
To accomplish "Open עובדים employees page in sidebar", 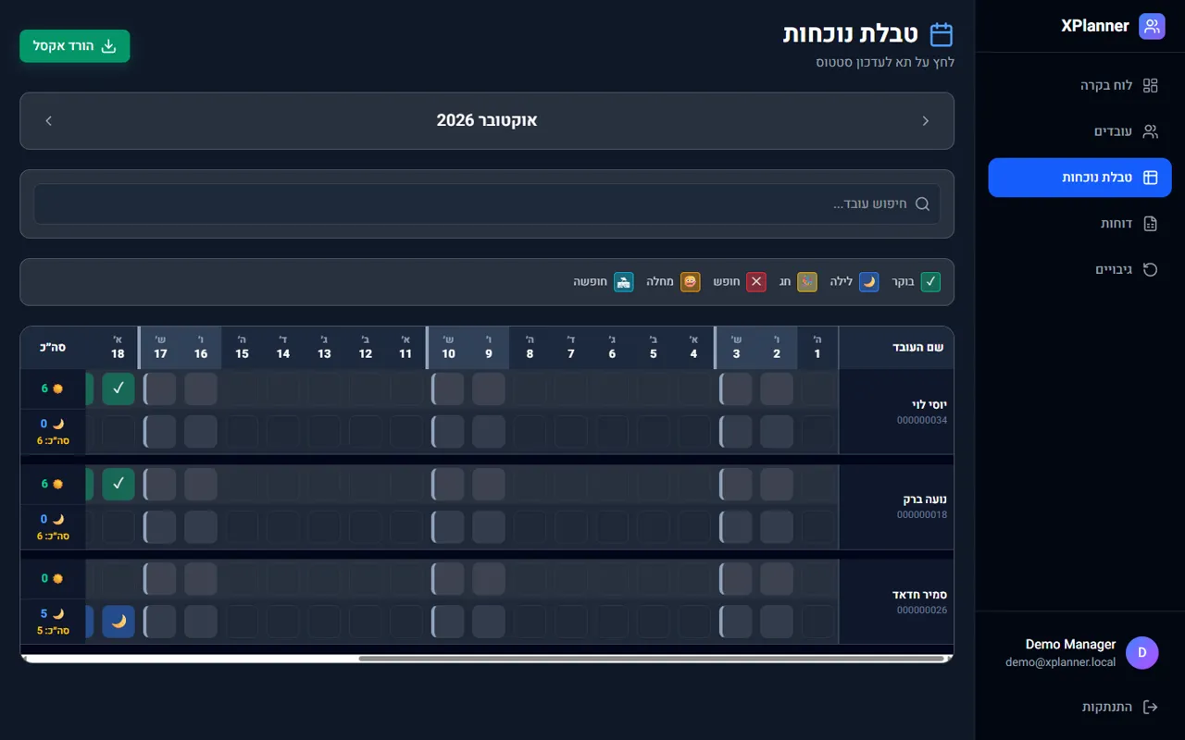I will tap(1079, 131).
